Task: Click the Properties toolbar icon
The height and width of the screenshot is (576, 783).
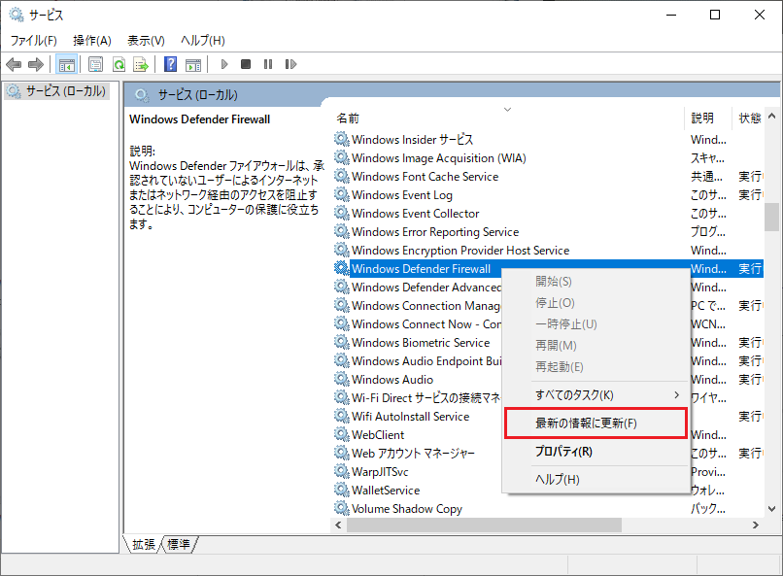Action: [x=95, y=64]
